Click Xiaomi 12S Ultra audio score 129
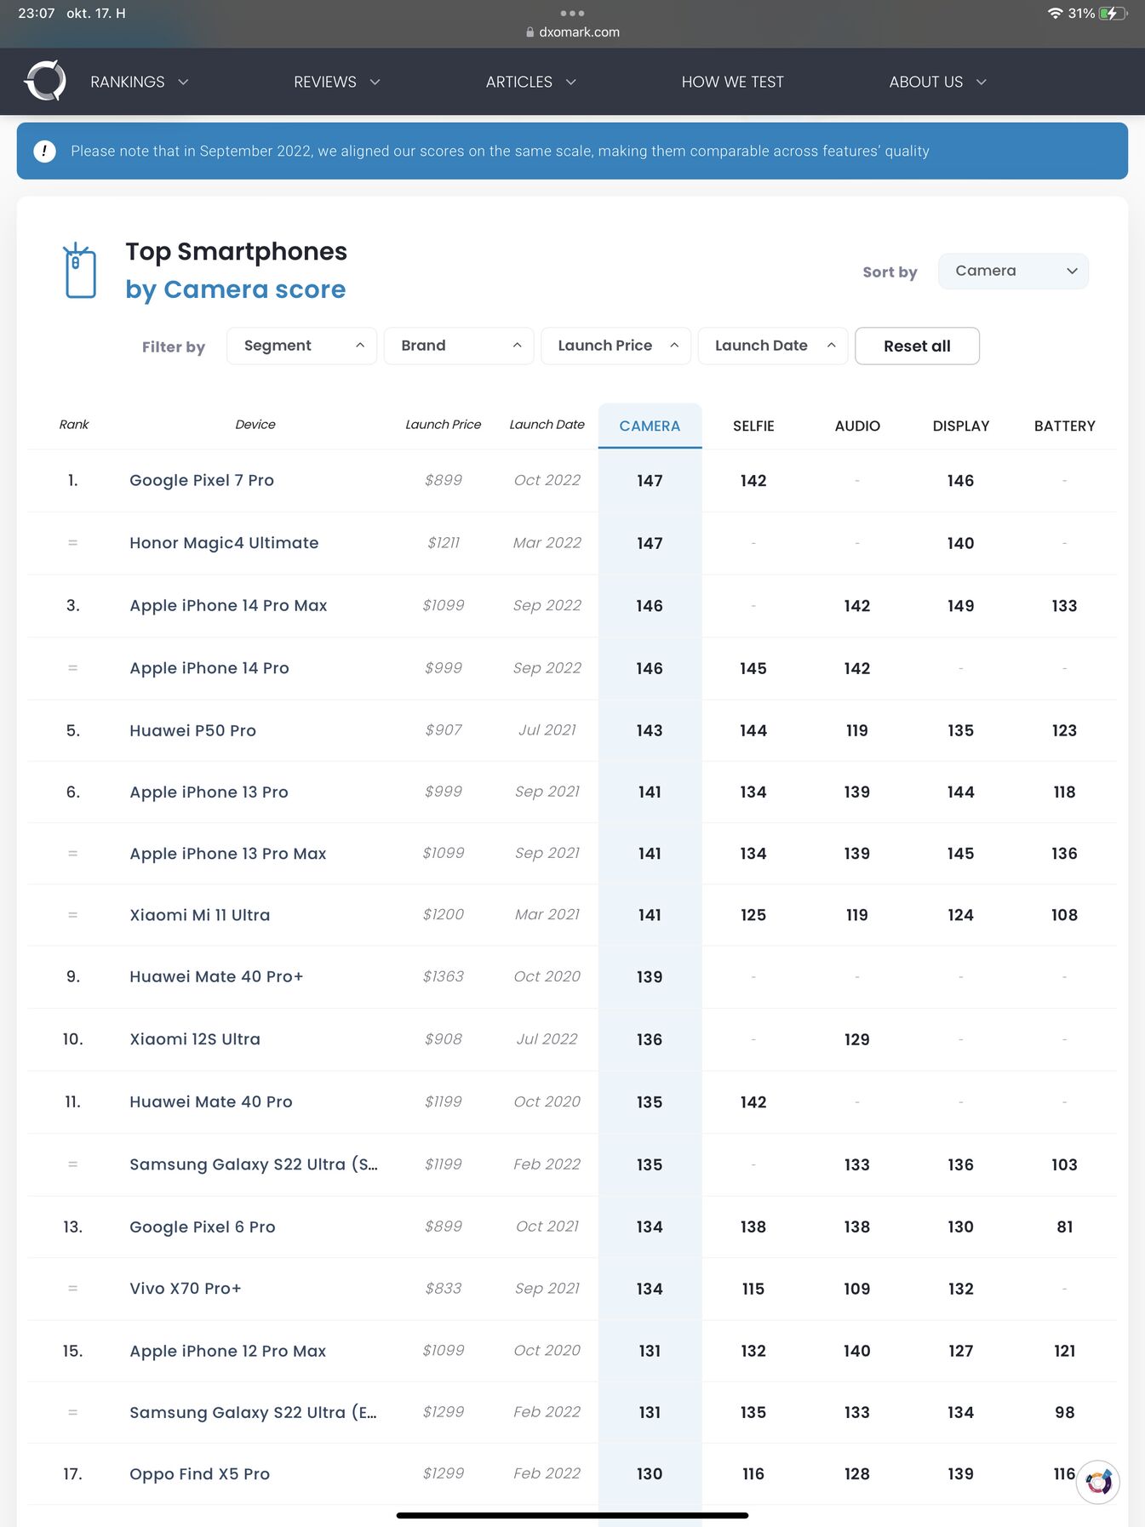 click(857, 1039)
